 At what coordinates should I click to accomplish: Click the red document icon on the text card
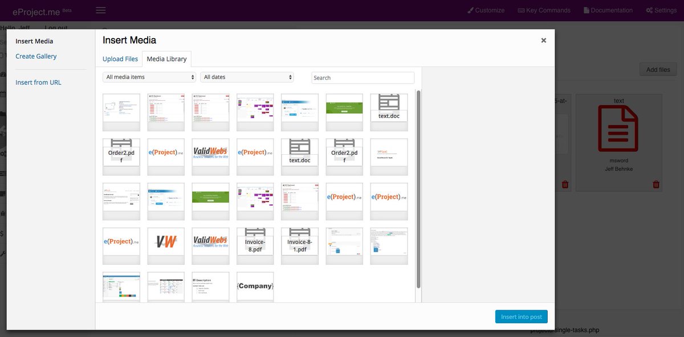click(618, 129)
